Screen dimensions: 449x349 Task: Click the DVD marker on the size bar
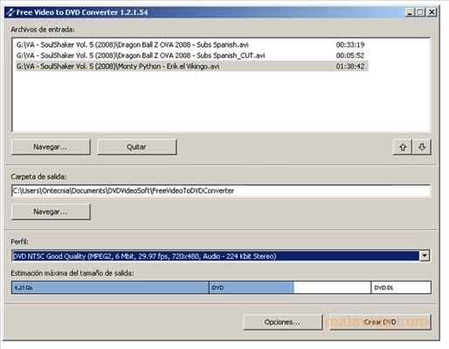[218, 288]
